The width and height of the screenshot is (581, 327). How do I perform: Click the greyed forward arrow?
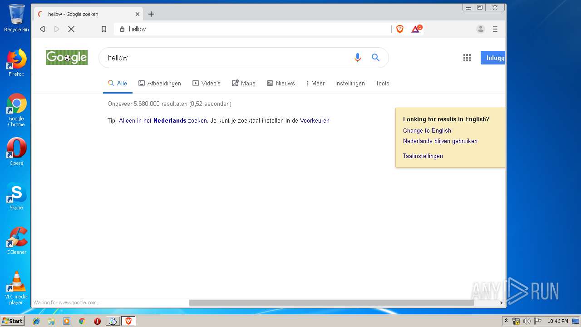pos(57,29)
